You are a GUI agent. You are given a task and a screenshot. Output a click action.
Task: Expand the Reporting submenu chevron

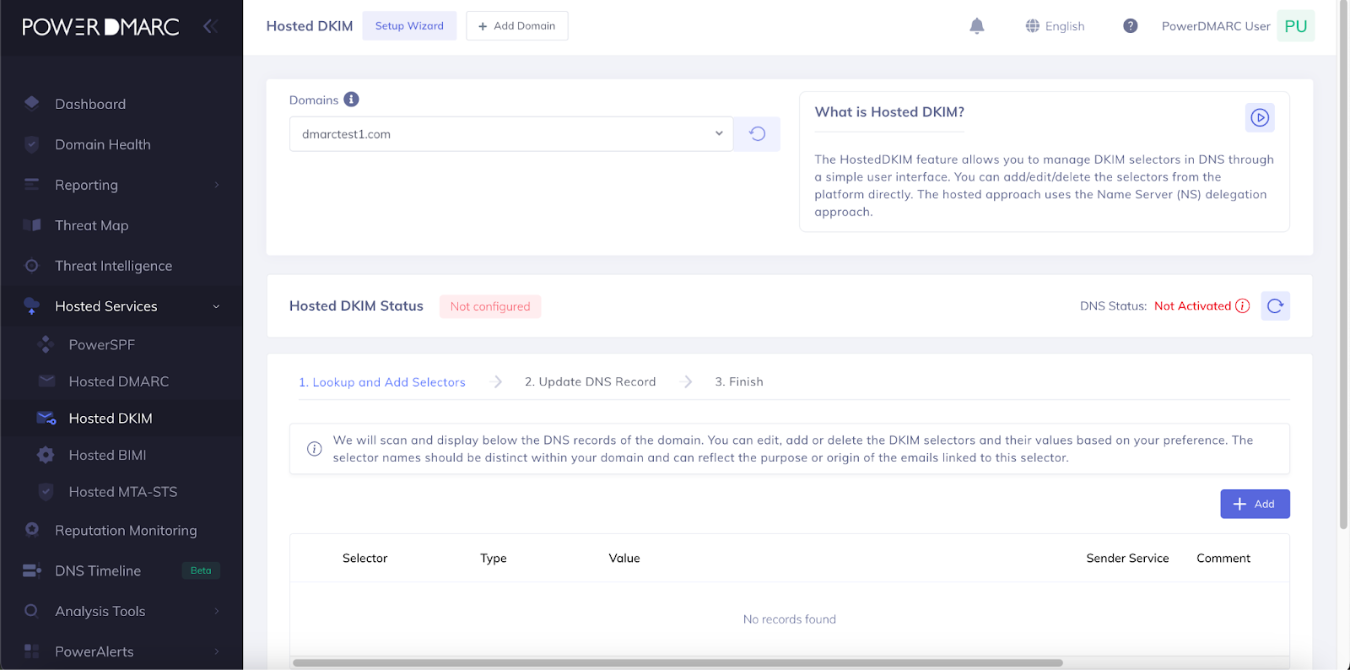[x=217, y=185]
